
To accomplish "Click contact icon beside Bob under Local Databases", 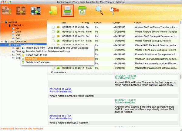I will click(13, 58).
